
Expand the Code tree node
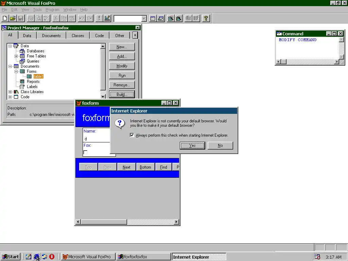point(10,97)
